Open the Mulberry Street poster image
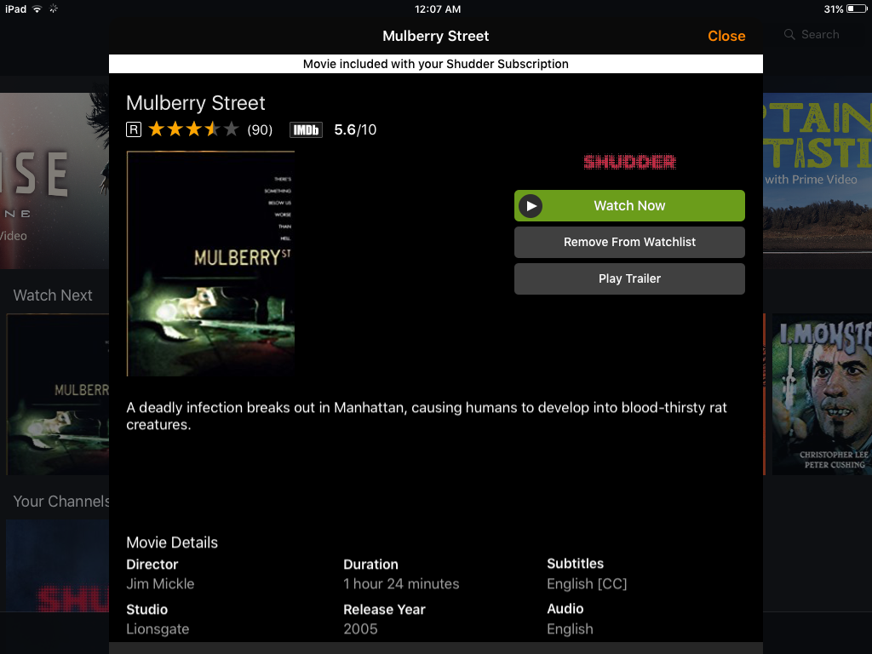Image resolution: width=872 pixels, height=654 pixels. [x=210, y=264]
